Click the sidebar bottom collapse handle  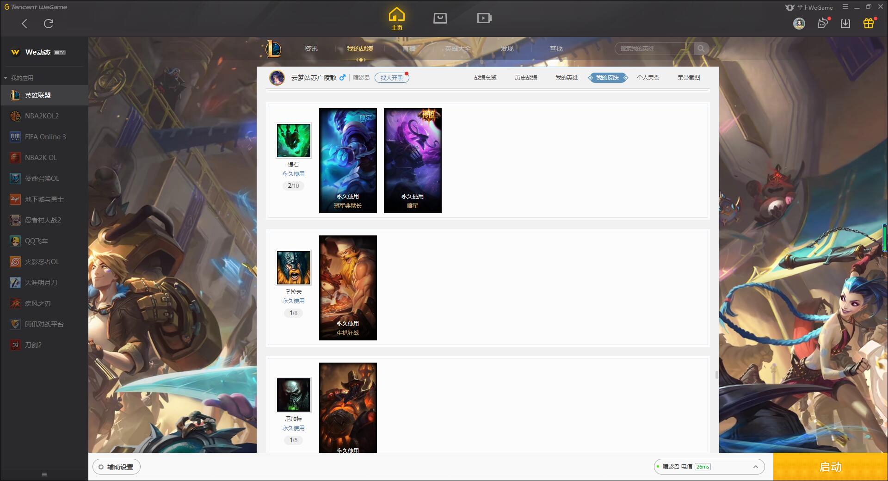[x=44, y=475]
